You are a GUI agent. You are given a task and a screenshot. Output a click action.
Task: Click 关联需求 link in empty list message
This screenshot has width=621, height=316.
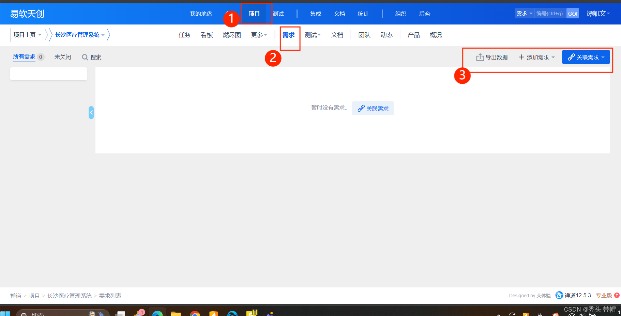click(373, 109)
